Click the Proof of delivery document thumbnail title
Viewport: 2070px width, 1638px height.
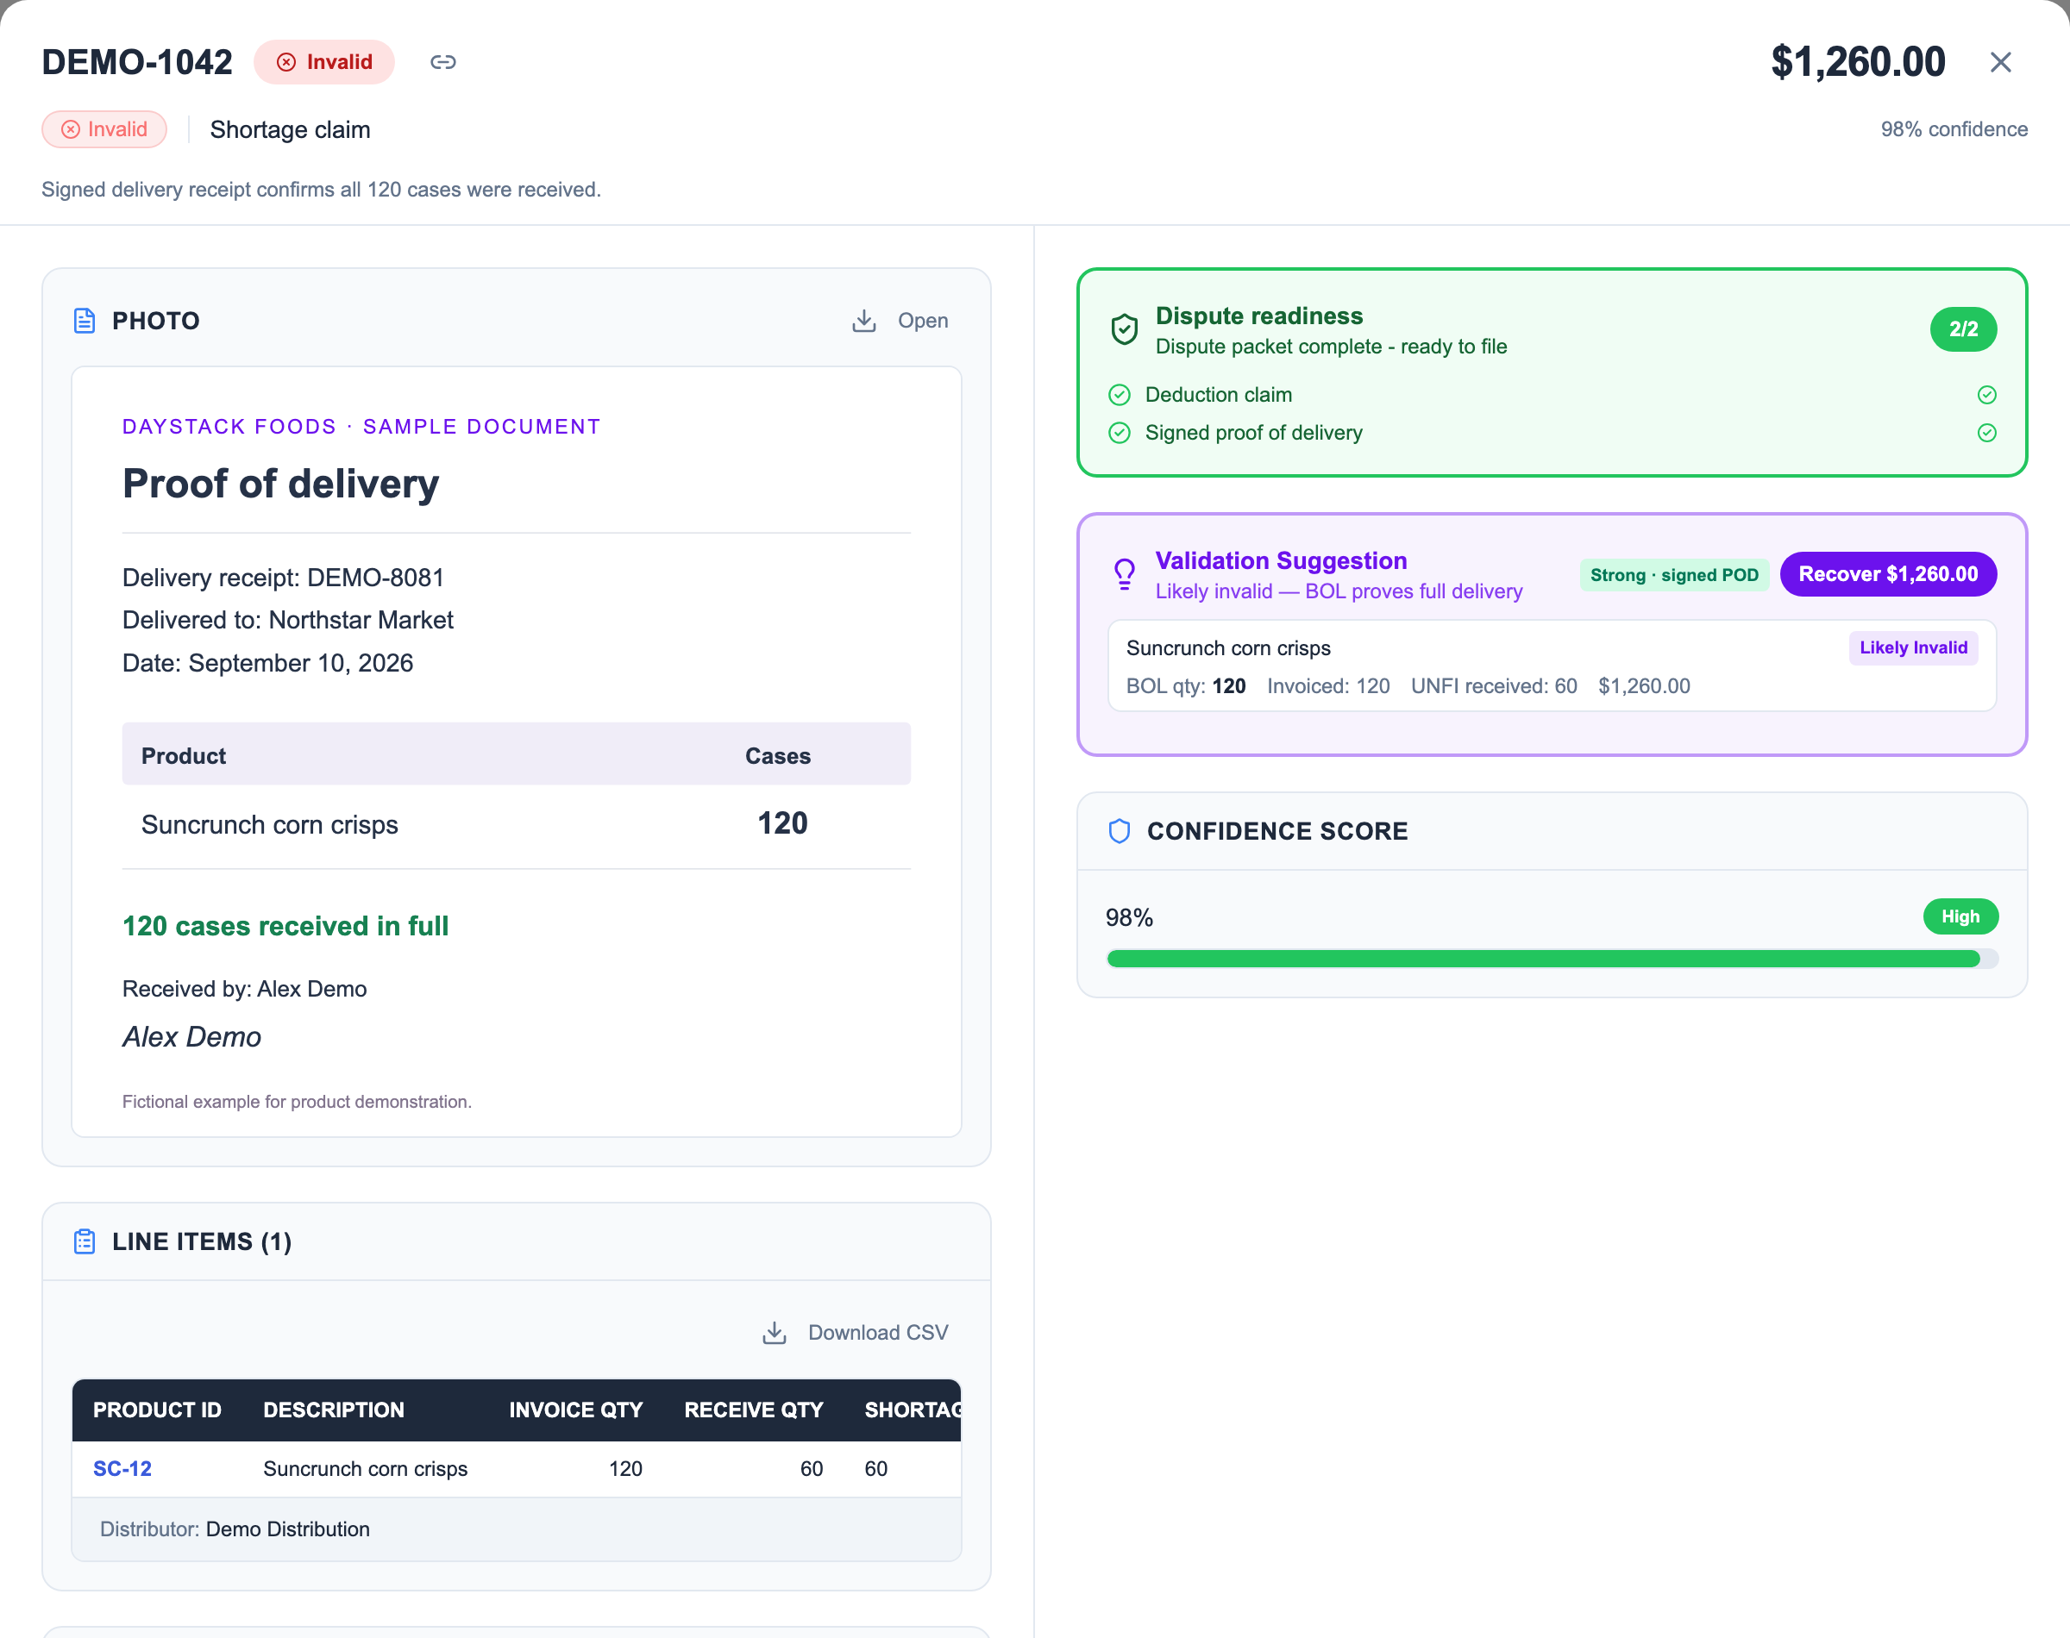[x=280, y=485]
